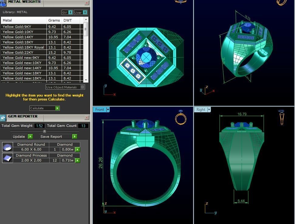The height and width of the screenshot is (224, 295).
Task: Sort by the DWT column header
Action: [71, 20]
